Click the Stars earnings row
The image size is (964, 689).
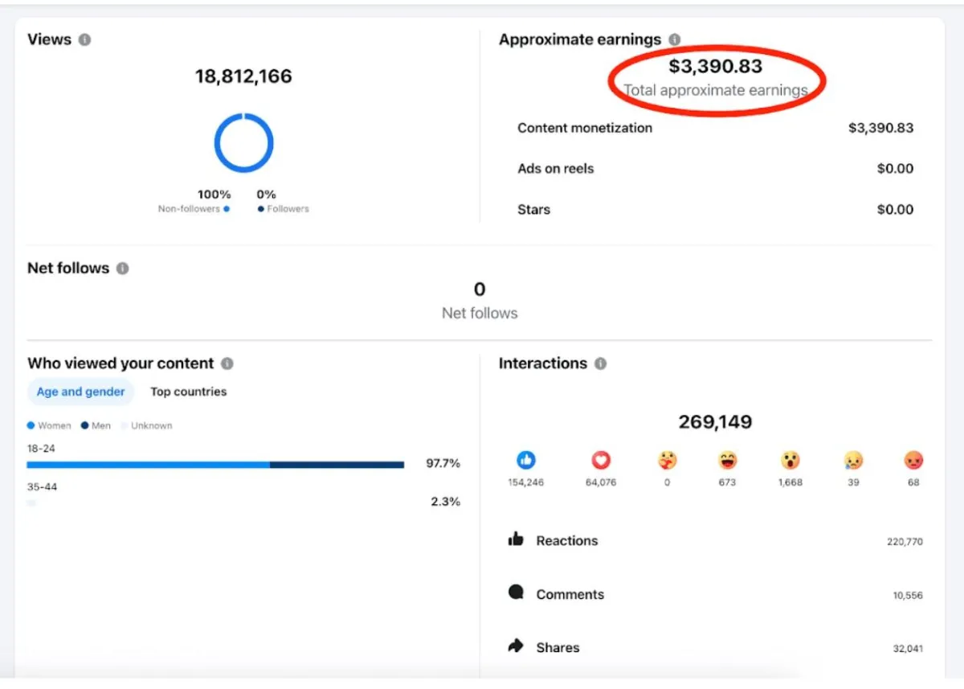[x=715, y=210]
